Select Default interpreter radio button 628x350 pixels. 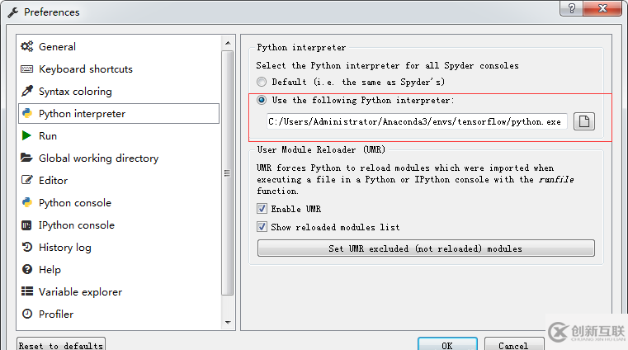pyautogui.click(x=262, y=82)
